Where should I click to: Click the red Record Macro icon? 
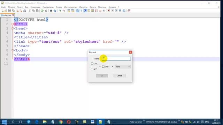(109, 11)
